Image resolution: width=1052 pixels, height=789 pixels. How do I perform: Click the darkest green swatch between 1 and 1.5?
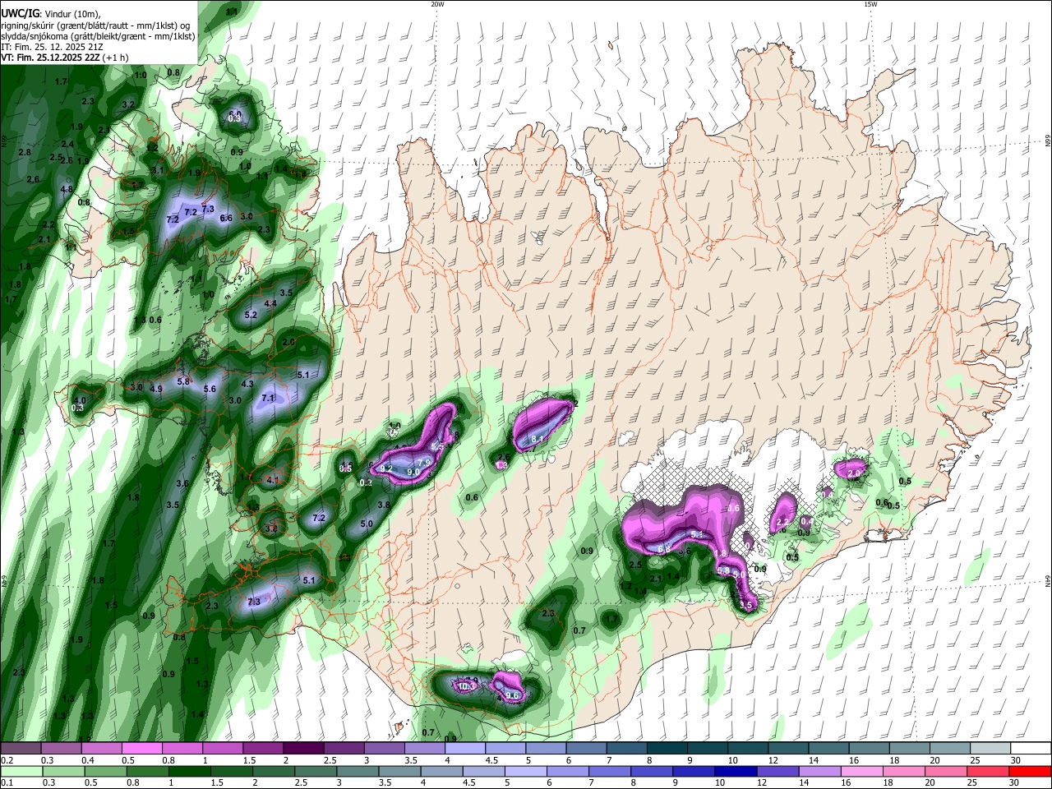coord(189,771)
